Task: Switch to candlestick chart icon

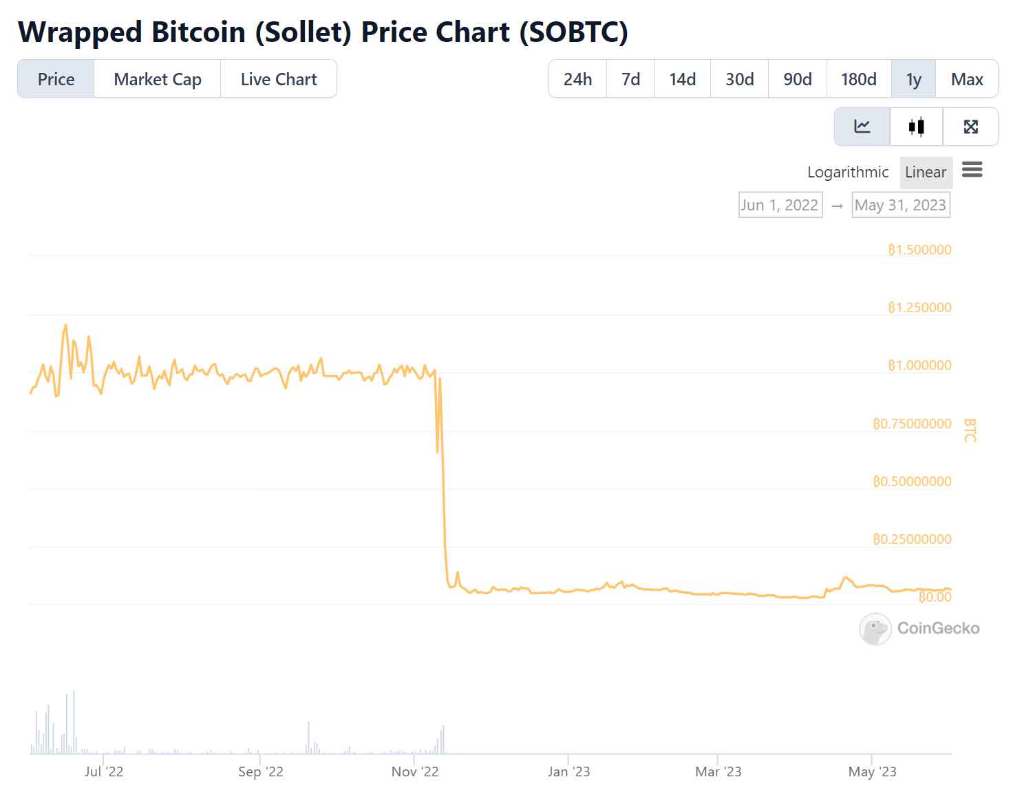Action: [916, 127]
